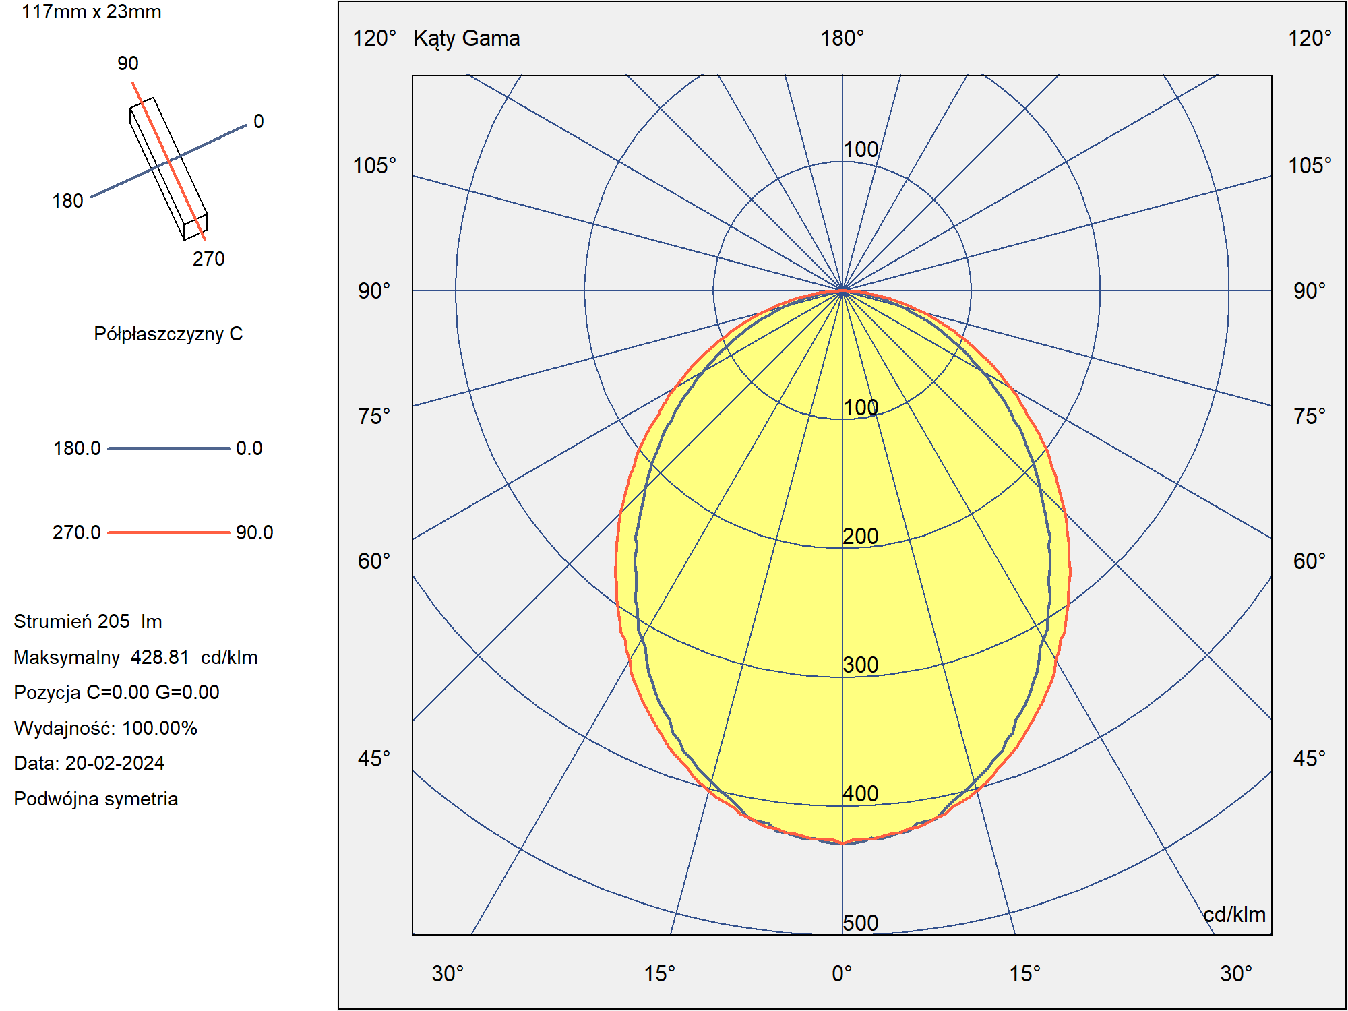The width and height of the screenshot is (1348, 1011).
Task: Select the 'Data: 20-02-2024' line
Action: [x=89, y=763]
